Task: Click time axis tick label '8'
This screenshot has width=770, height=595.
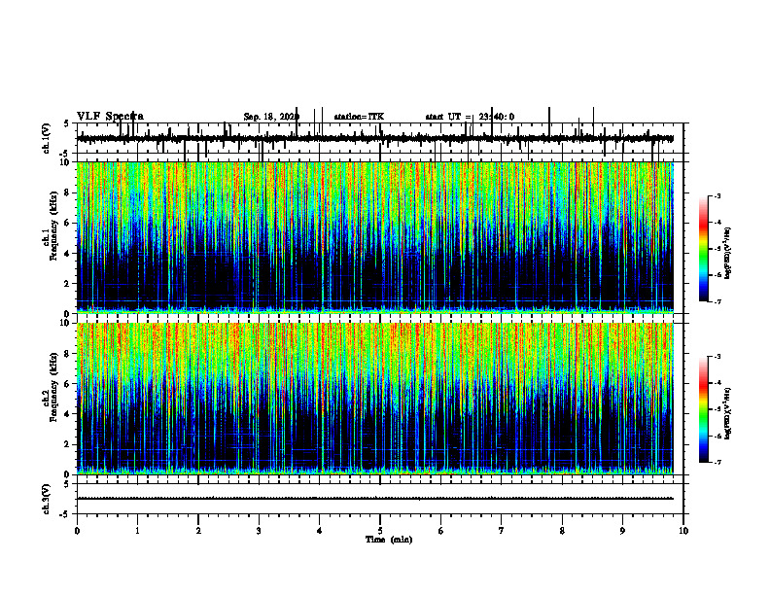Action: pos(562,531)
